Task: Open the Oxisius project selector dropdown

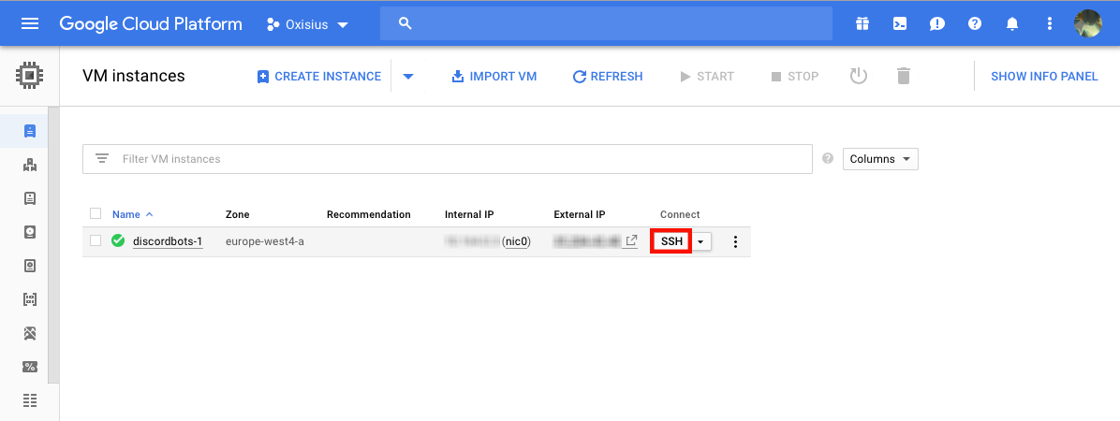Action: point(307,24)
